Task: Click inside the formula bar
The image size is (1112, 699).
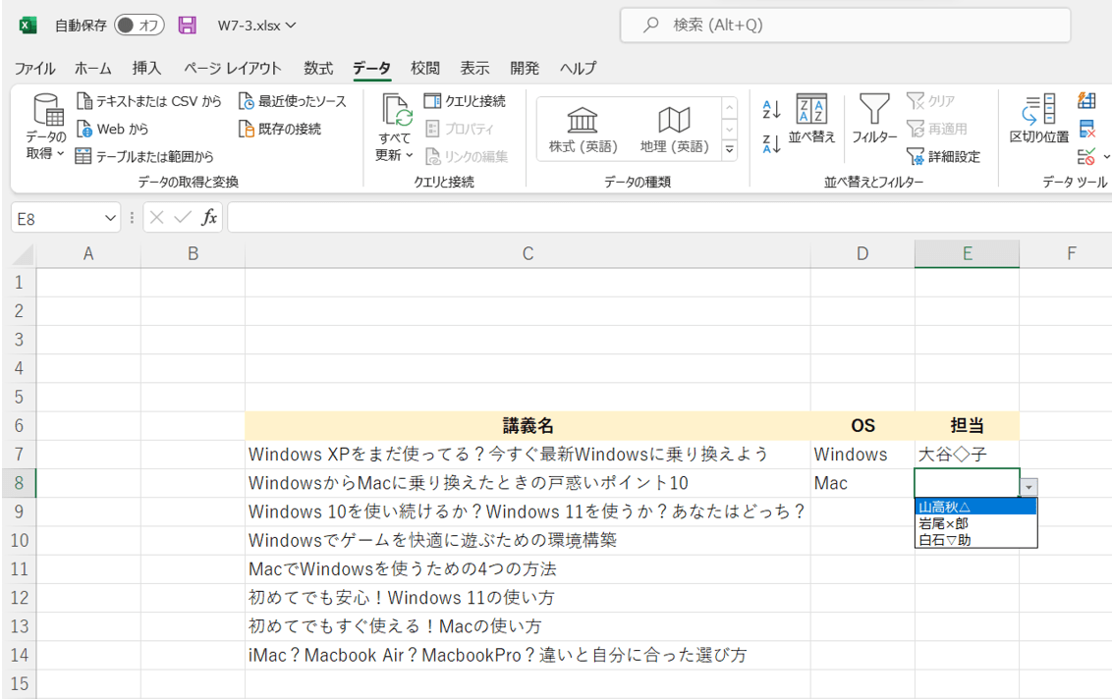Action: point(670,218)
